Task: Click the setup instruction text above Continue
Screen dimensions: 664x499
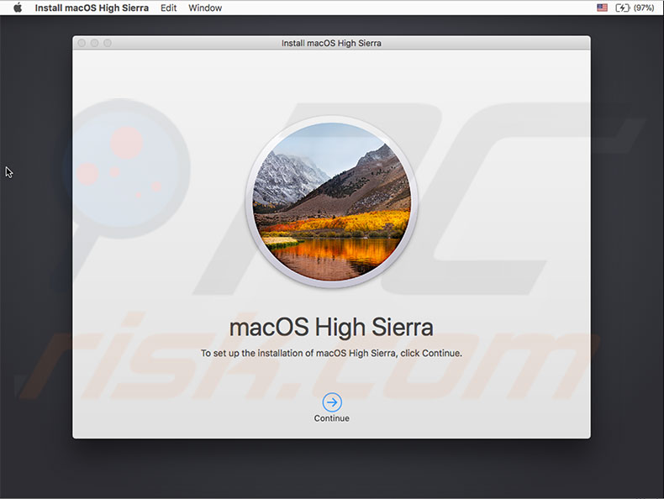Action: (331, 353)
